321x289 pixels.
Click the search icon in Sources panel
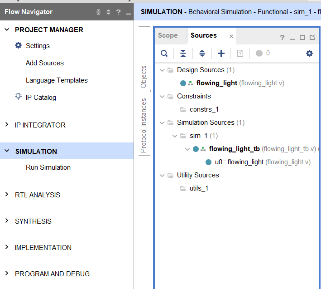[164, 54]
